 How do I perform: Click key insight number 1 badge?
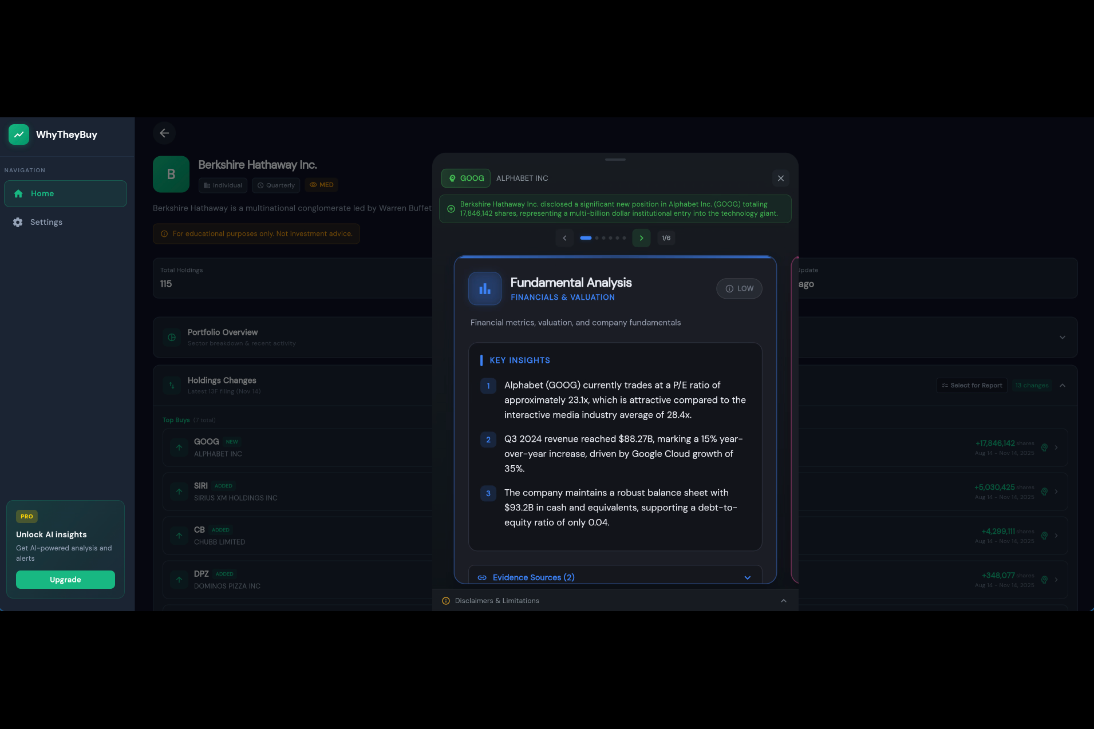click(488, 386)
